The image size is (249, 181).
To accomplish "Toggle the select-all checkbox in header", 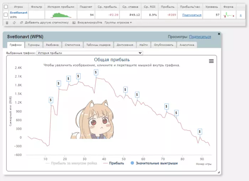I will (x=6, y=7).
